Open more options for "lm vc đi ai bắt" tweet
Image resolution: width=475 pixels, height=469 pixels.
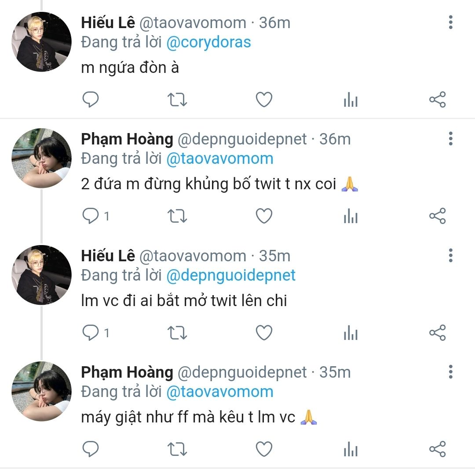pyautogui.click(x=450, y=255)
